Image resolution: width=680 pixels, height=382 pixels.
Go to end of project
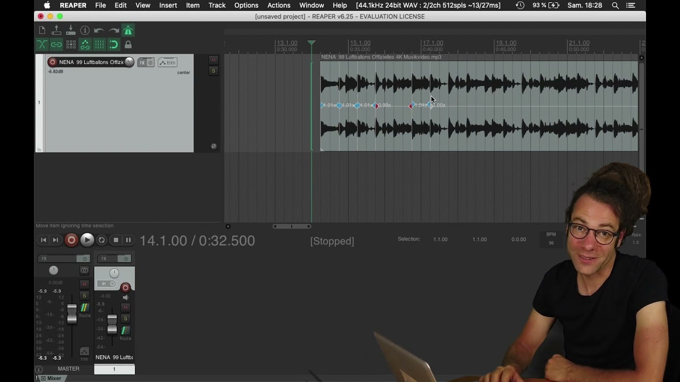[x=55, y=240]
